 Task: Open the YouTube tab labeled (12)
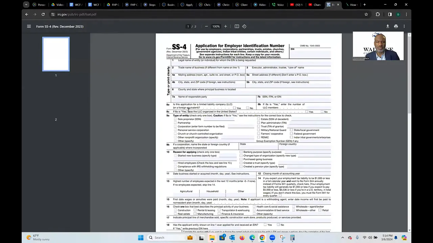[x=296, y=5]
